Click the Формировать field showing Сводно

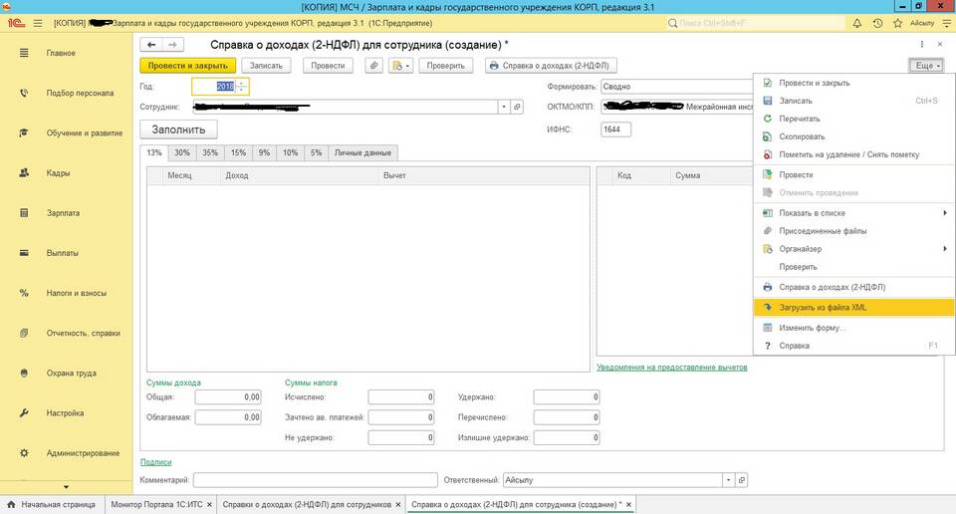pos(677,87)
